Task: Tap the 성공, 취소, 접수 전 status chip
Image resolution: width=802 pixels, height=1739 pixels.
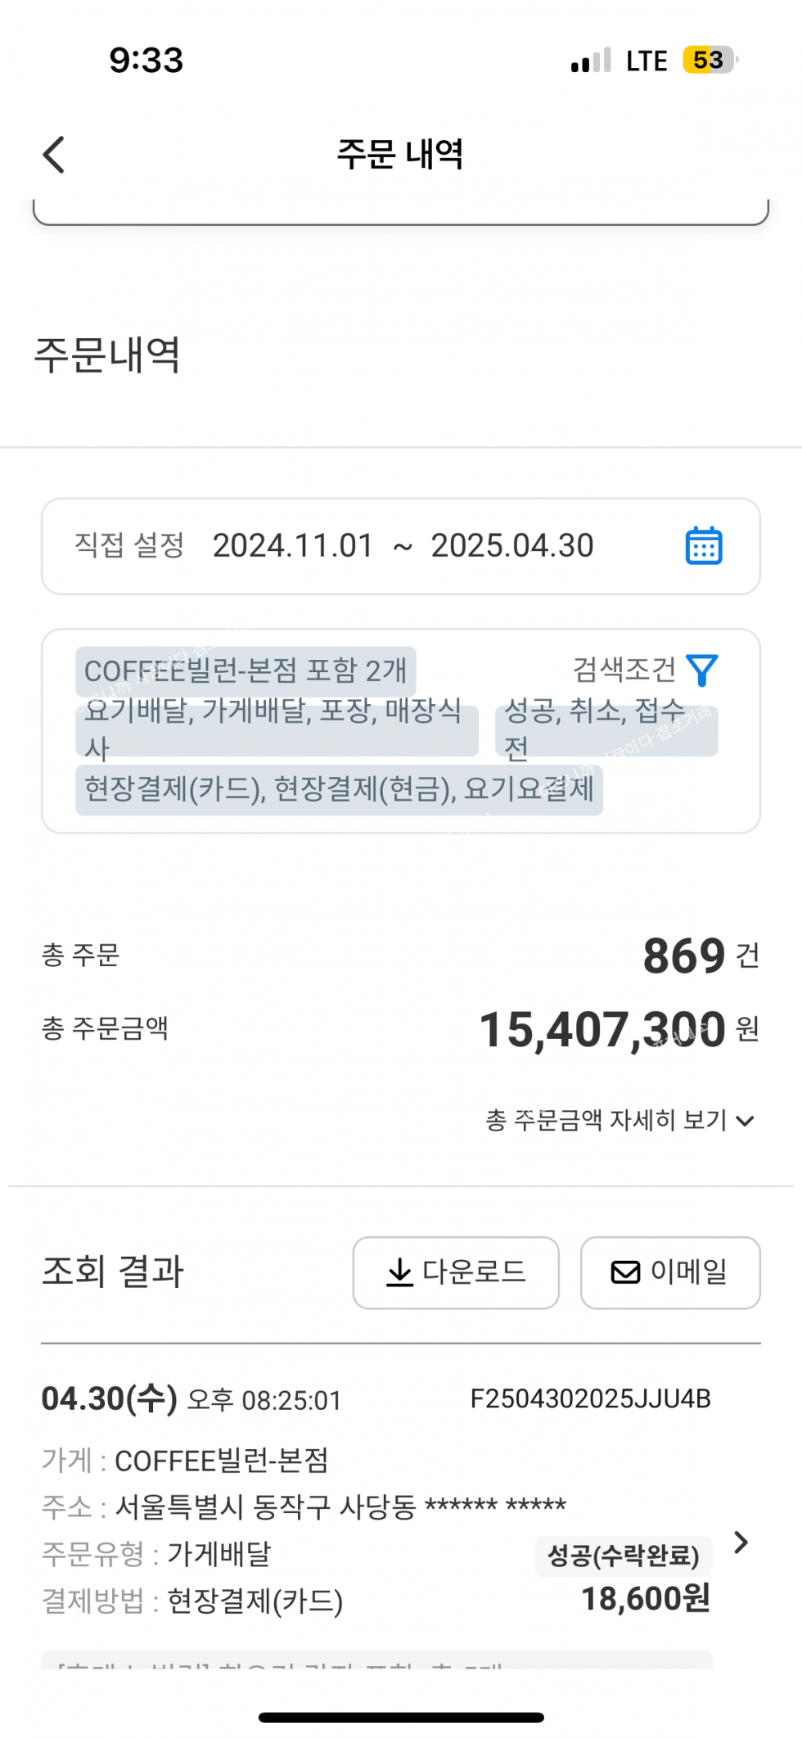Action: click(606, 729)
